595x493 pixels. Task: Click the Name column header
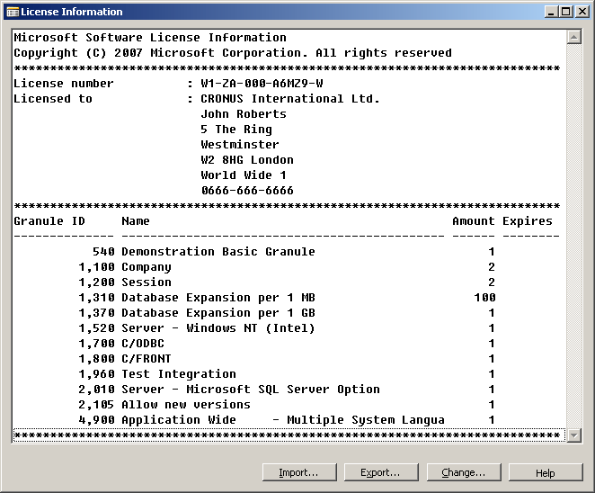click(136, 221)
